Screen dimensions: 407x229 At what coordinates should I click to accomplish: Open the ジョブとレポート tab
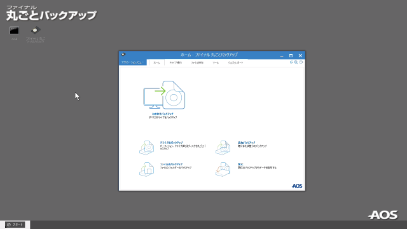tap(235, 62)
